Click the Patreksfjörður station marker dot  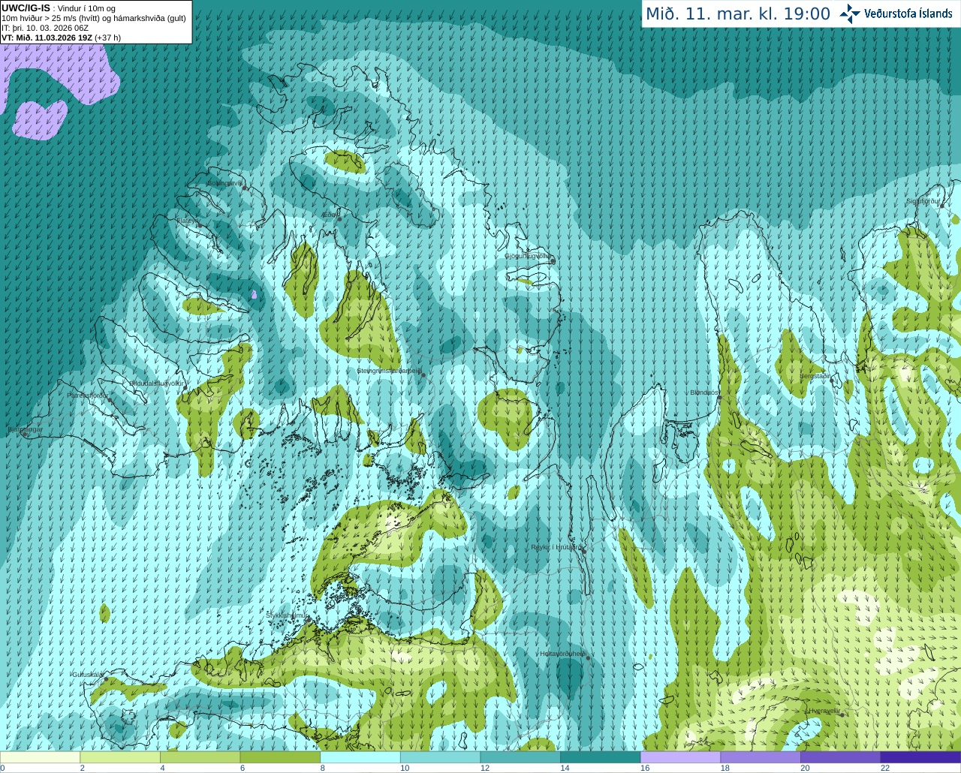point(110,399)
